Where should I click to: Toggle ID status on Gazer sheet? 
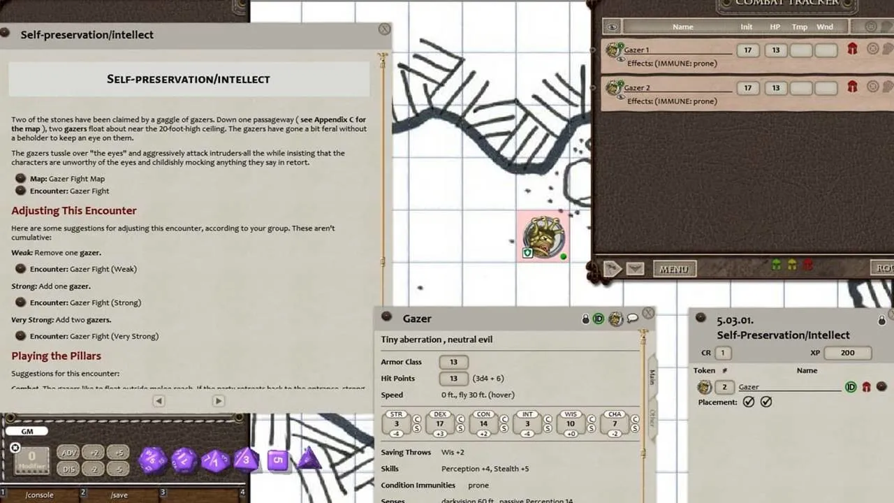599,319
